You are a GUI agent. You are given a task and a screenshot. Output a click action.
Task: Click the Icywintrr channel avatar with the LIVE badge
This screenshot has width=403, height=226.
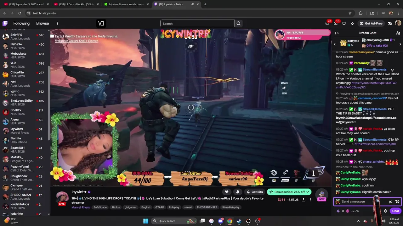click(x=62, y=198)
